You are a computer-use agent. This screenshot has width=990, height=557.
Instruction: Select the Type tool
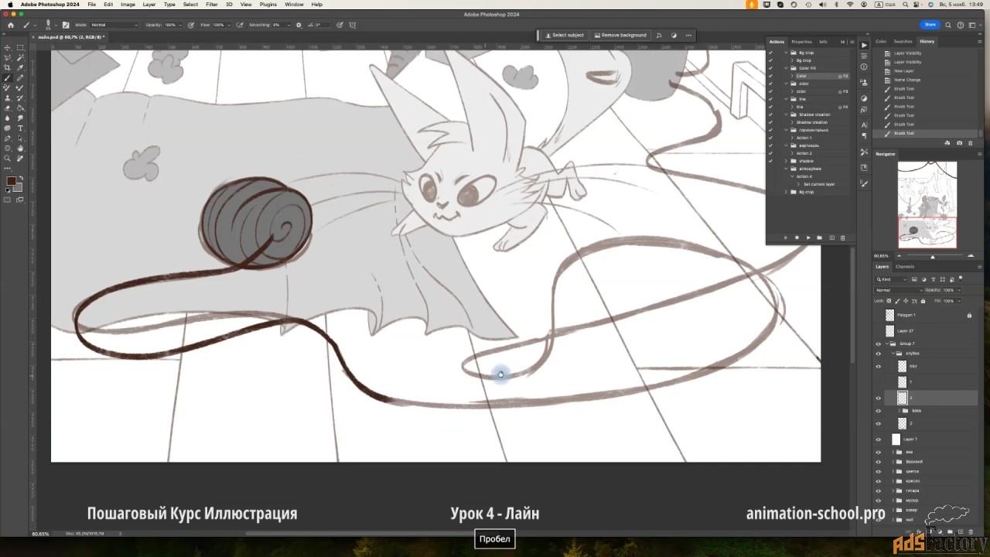(x=20, y=128)
